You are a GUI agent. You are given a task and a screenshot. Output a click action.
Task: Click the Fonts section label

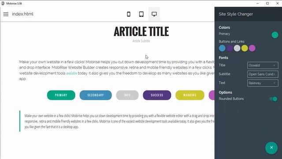coord(223,58)
